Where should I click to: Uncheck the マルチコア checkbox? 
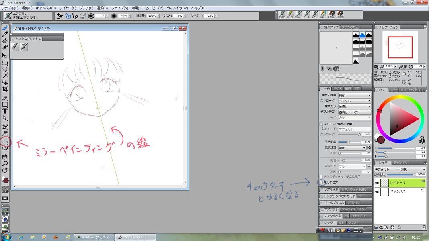tap(321, 182)
